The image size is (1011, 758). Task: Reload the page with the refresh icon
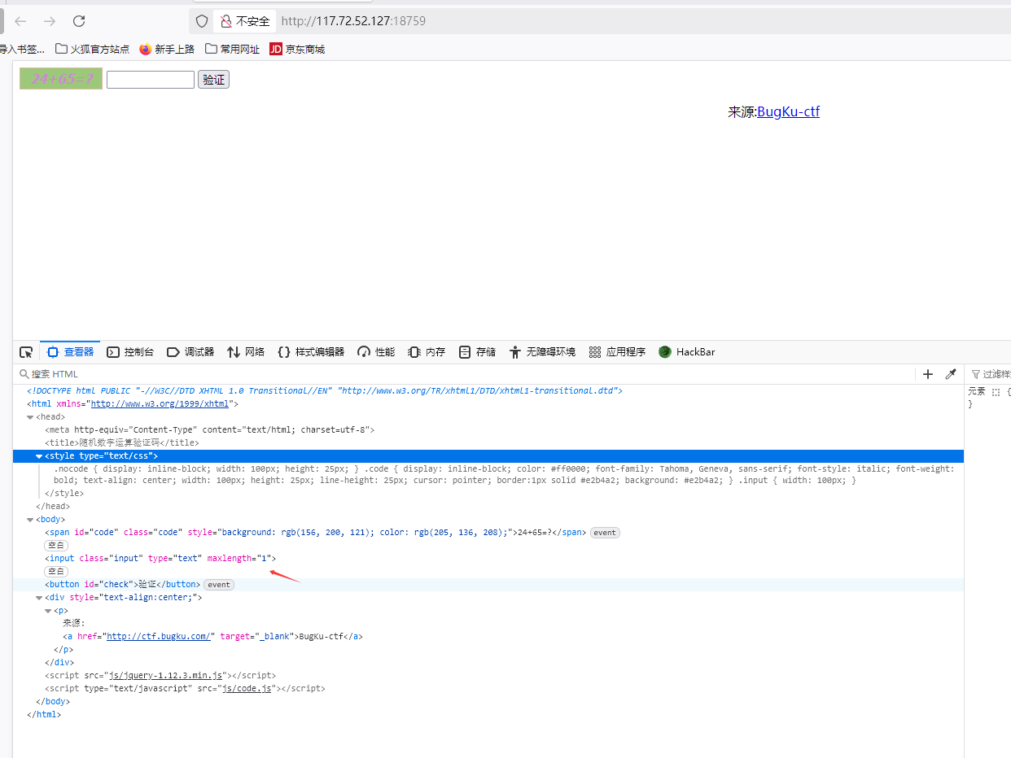(x=79, y=21)
